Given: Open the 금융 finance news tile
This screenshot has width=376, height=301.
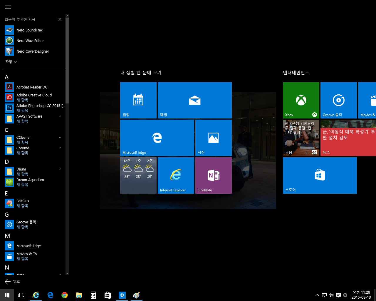Looking at the screenshot, I should 301,138.
